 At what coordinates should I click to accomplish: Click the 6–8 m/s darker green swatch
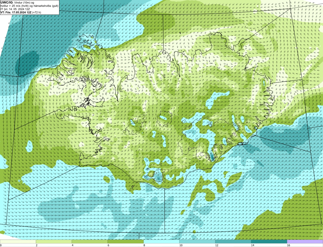coord(126,241)
